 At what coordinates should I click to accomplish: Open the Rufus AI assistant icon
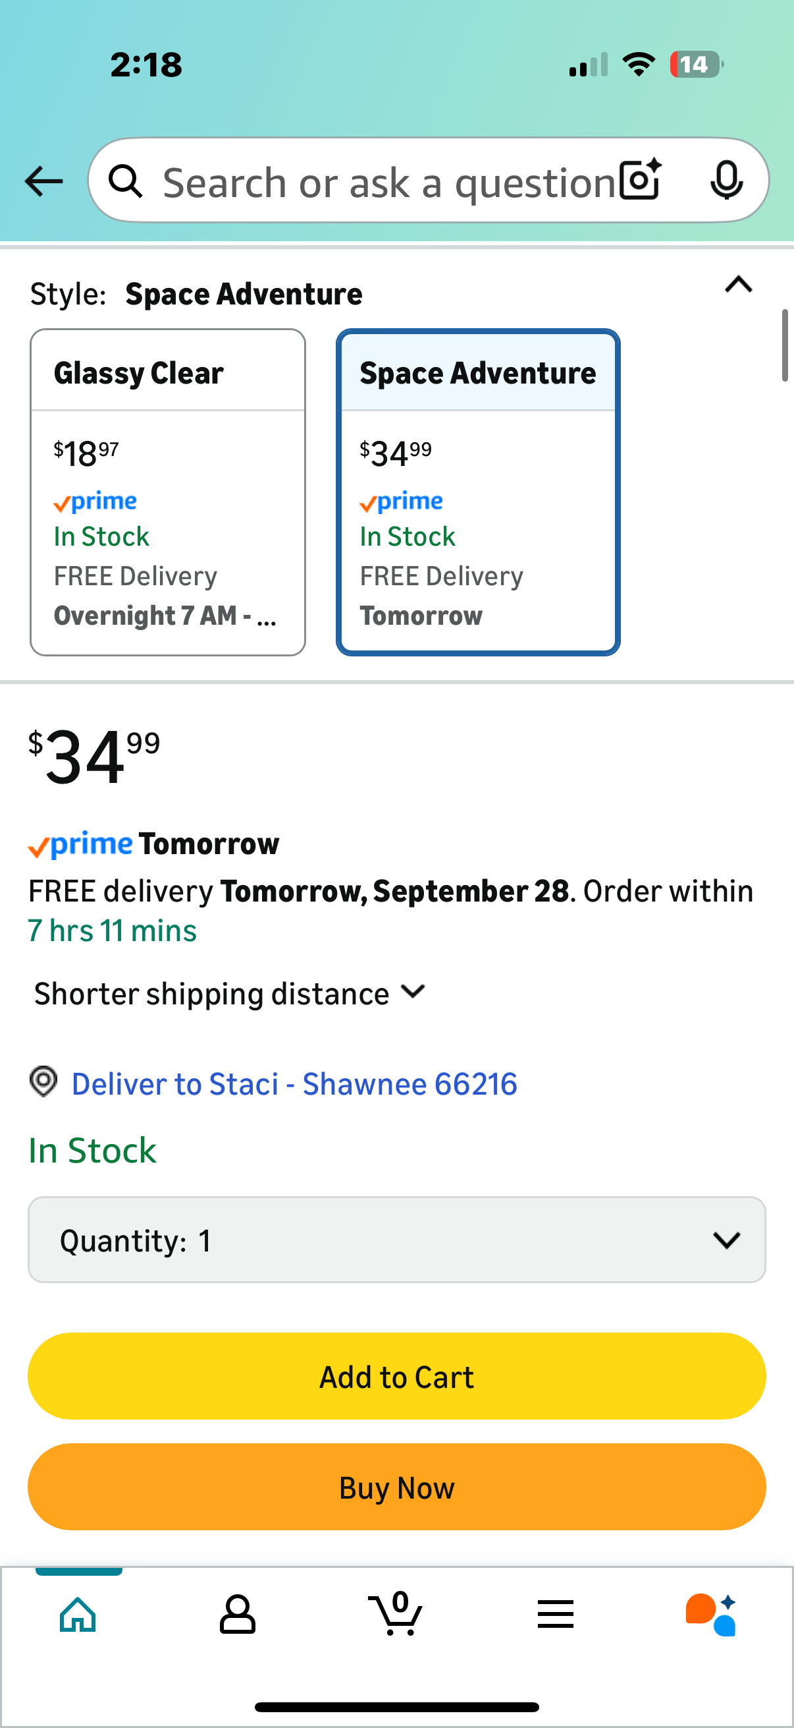click(711, 1614)
